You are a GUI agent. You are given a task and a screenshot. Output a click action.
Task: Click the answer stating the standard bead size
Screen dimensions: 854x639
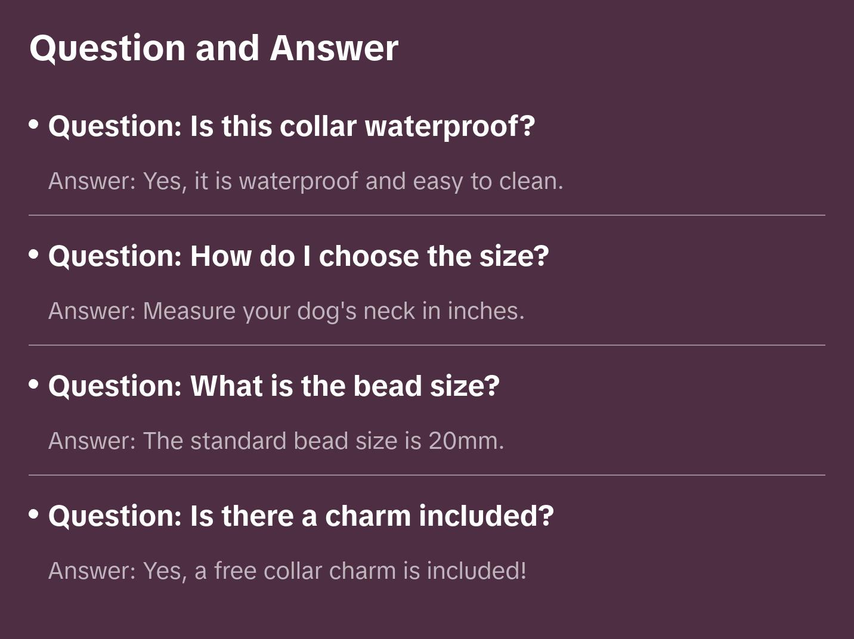(276, 441)
